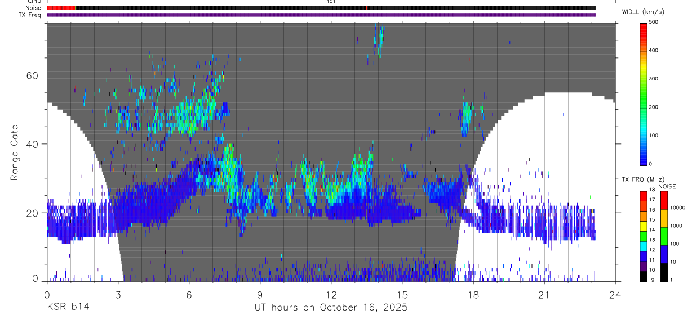Click the 'Range Gate' y-axis title
This screenshot has height=319, width=692.
tap(15, 153)
